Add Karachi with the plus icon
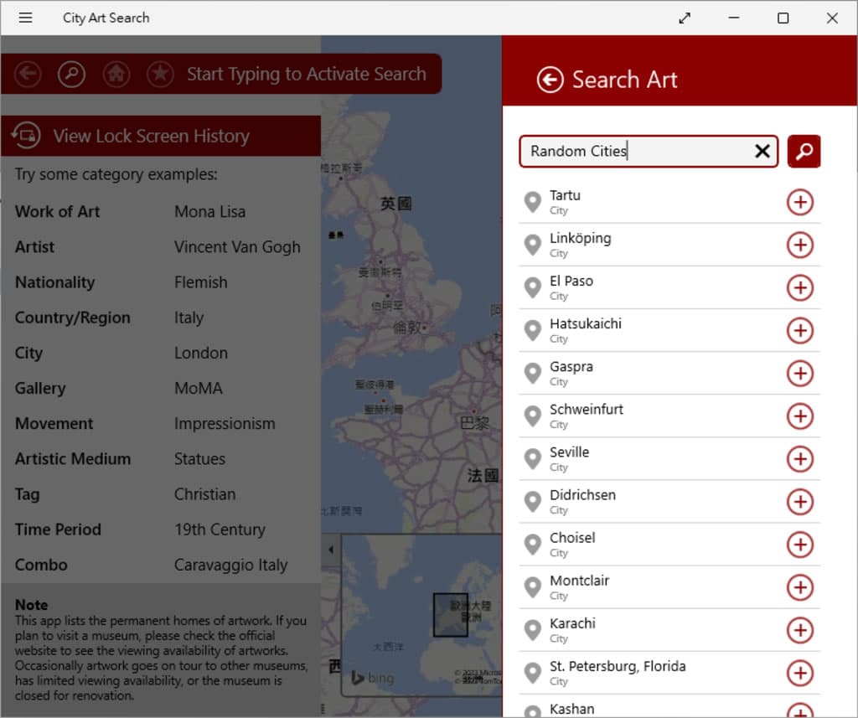This screenshot has height=718, width=858. 800,630
